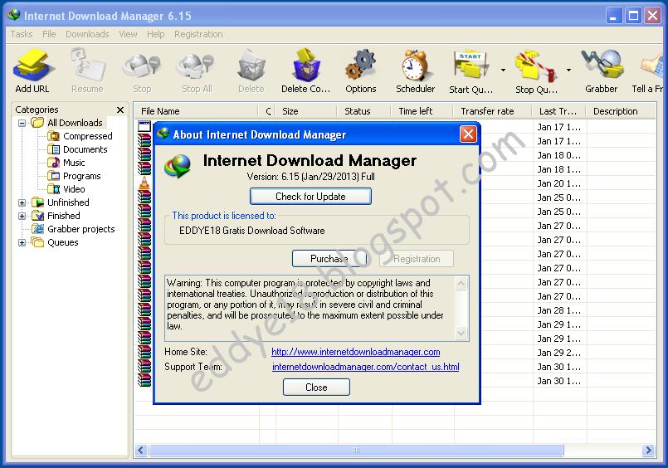Click the Purchase button
This screenshot has width=668, height=468.
point(329,259)
